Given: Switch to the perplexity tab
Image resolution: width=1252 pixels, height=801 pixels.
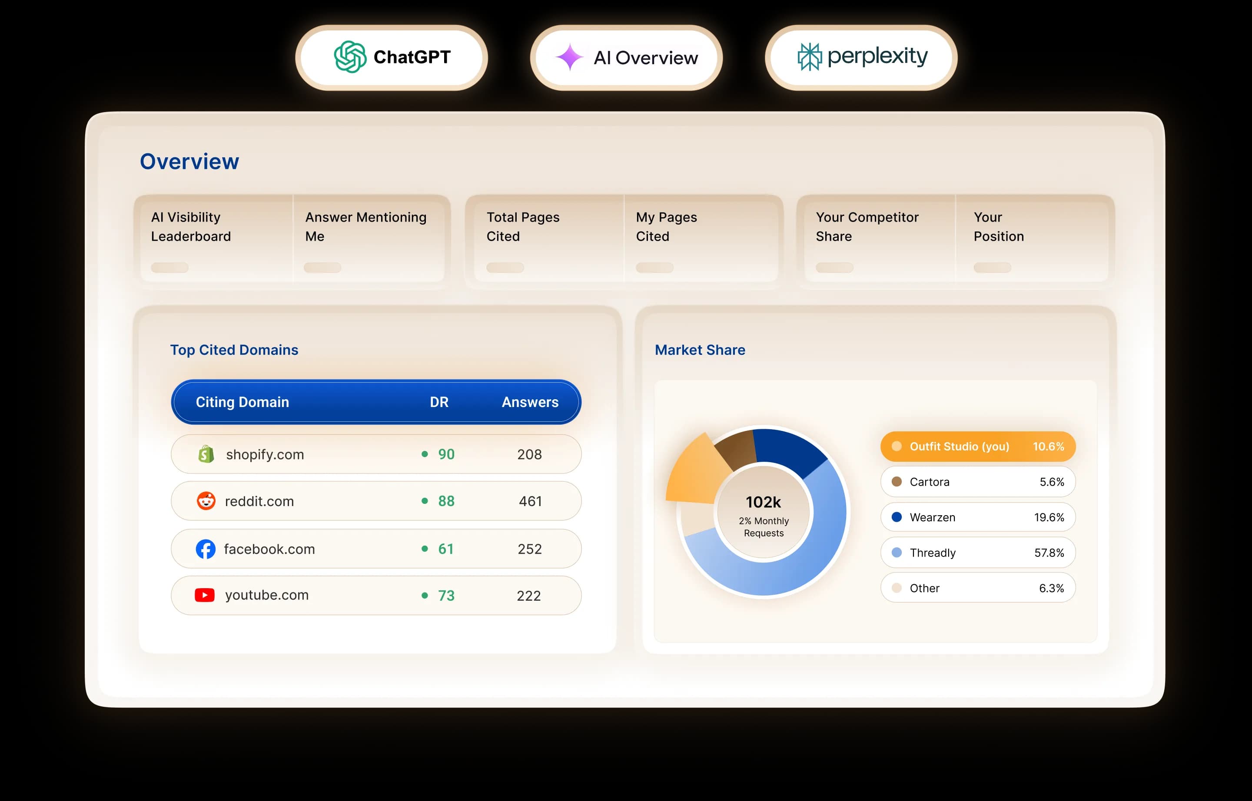Looking at the screenshot, I should pos(861,57).
